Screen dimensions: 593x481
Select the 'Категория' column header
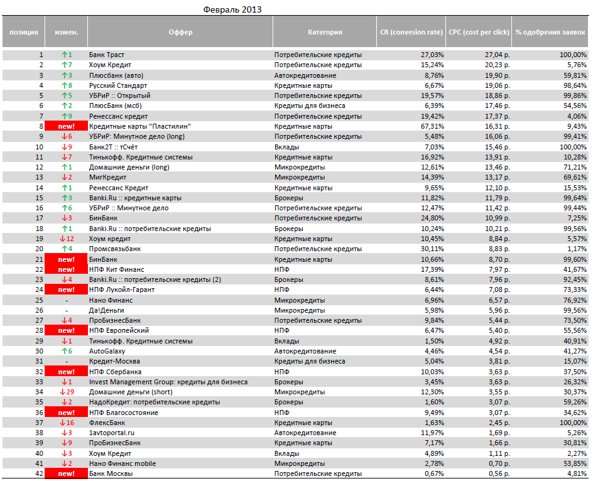coord(325,32)
